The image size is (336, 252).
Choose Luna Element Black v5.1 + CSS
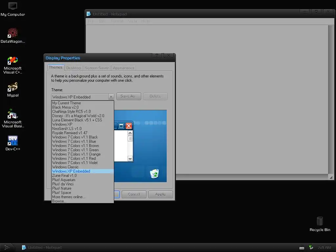(82, 120)
